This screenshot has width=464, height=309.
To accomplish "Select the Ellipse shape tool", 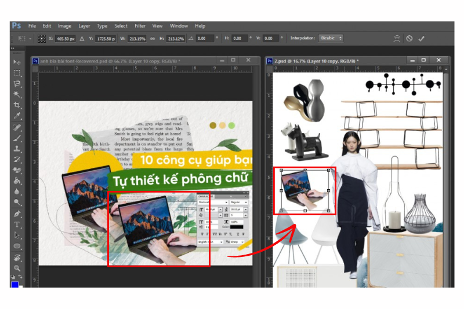I will tap(17, 246).
